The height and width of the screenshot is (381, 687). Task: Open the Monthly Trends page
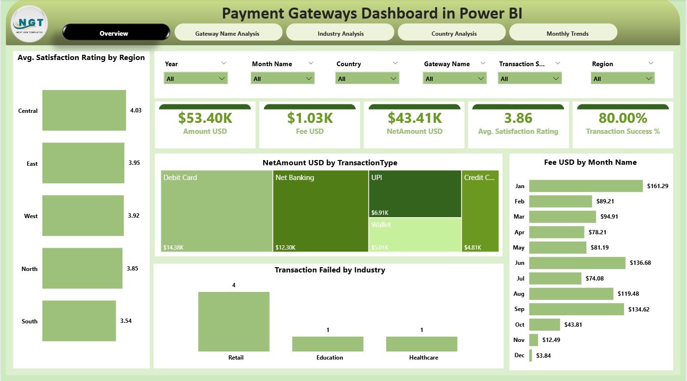567,33
